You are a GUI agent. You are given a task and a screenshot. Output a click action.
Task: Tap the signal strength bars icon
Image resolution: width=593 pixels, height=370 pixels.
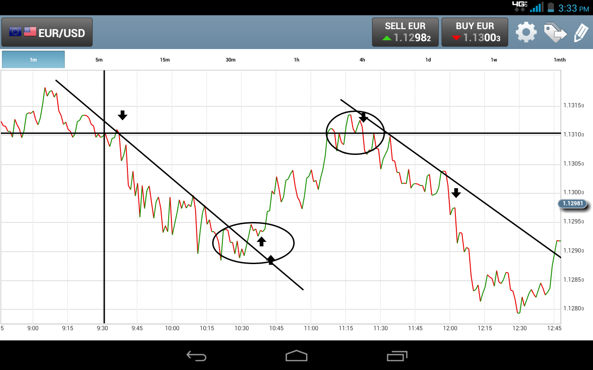[536, 7]
